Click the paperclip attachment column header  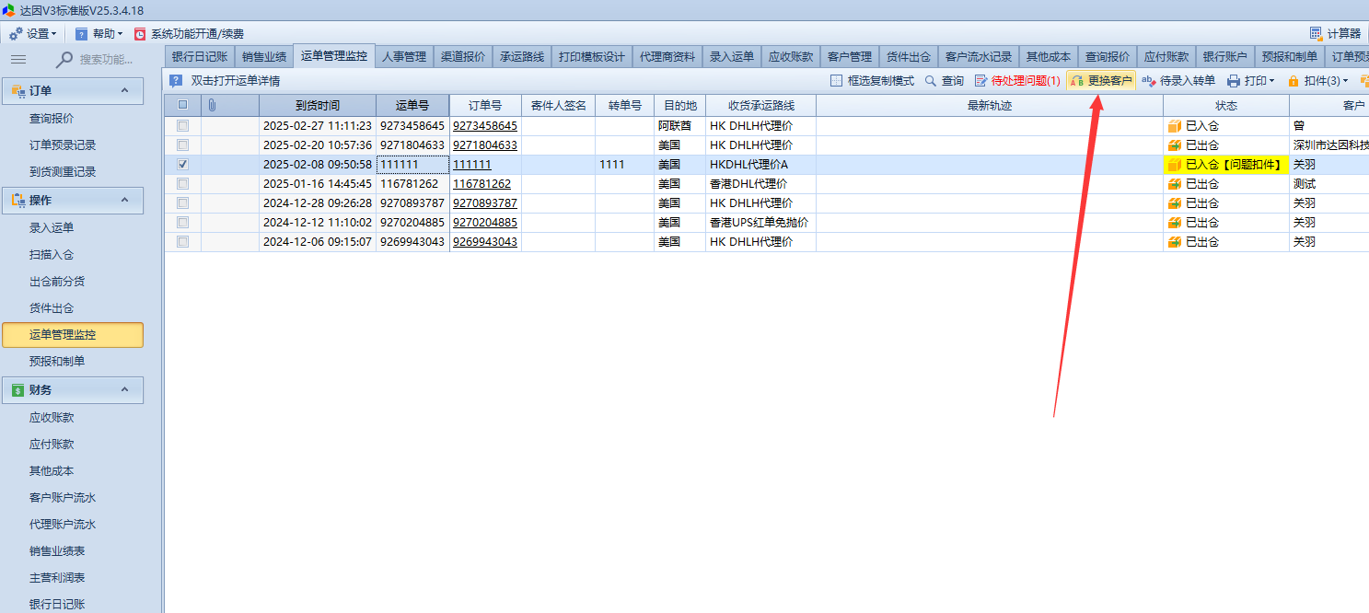(212, 106)
